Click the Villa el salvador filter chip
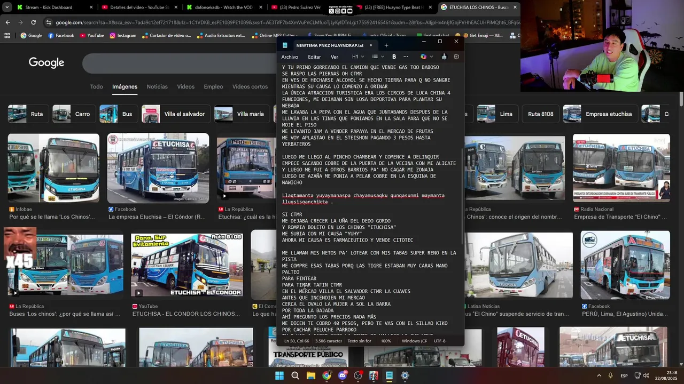 click(x=176, y=114)
